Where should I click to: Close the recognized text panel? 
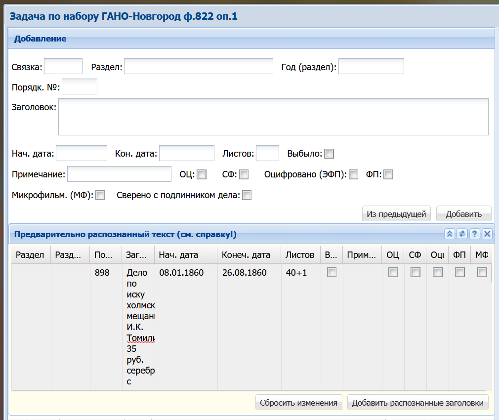(487, 234)
